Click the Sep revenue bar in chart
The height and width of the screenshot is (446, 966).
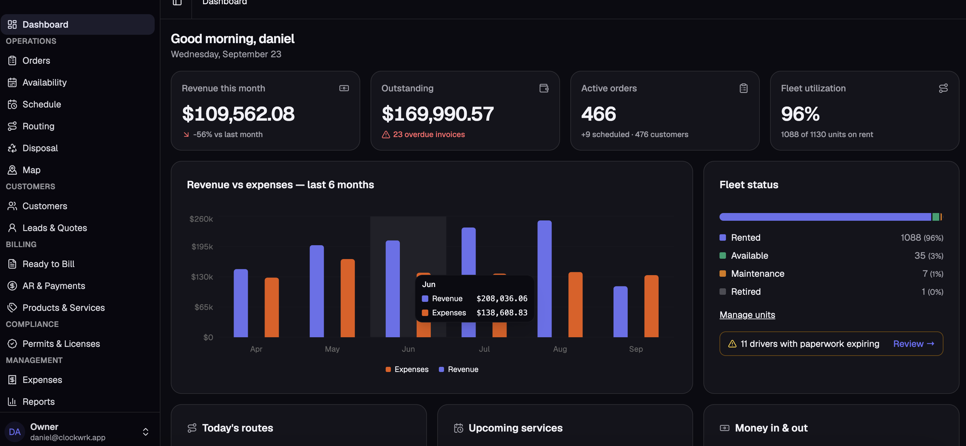pos(620,311)
